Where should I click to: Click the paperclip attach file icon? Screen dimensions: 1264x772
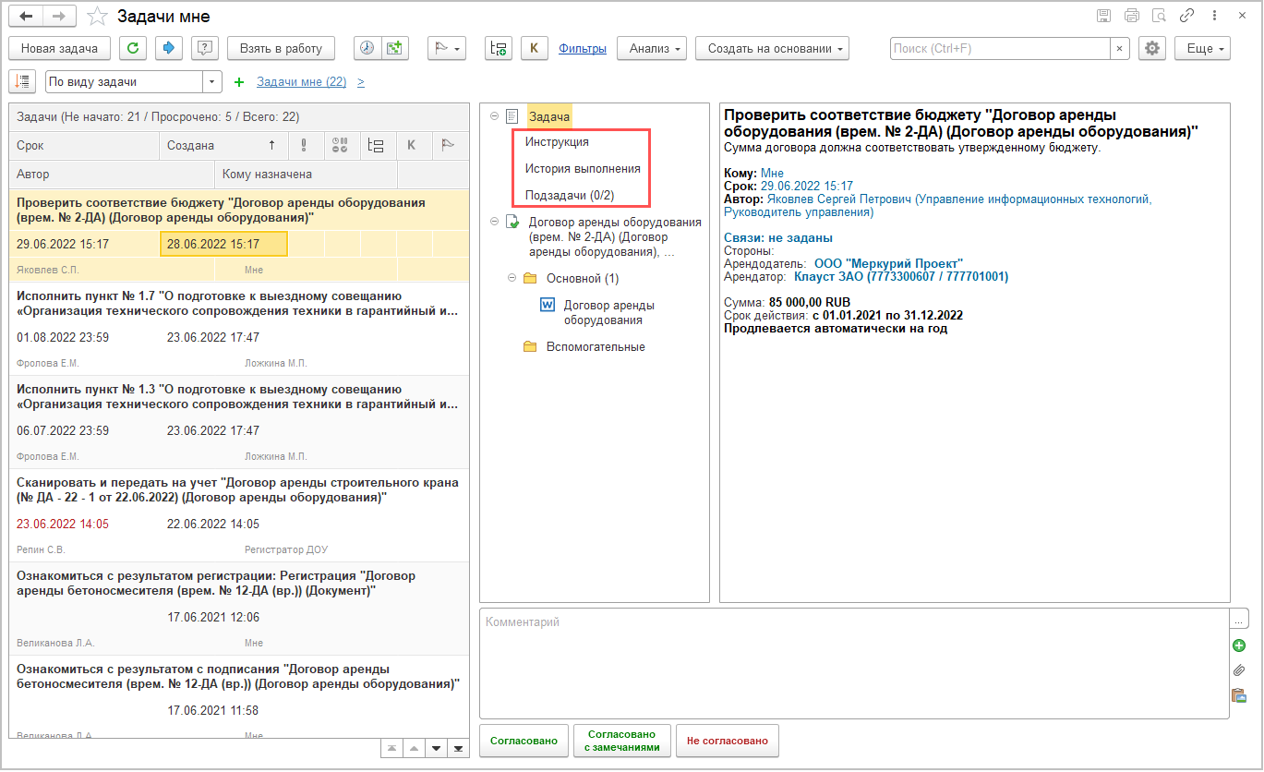[x=1239, y=670]
